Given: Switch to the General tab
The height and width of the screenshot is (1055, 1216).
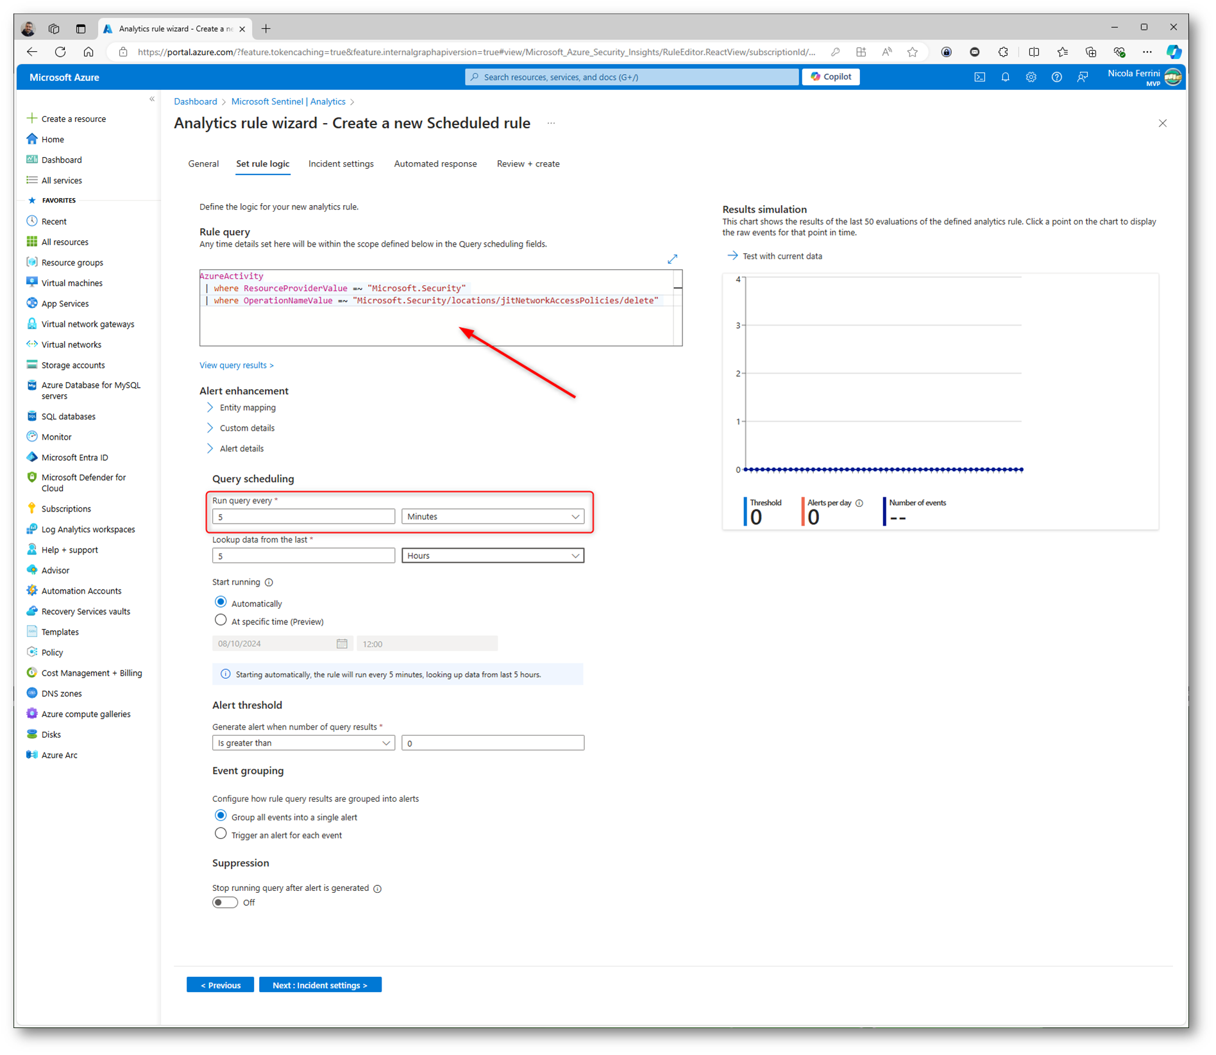Looking at the screenshot, I should click(203, 164).
